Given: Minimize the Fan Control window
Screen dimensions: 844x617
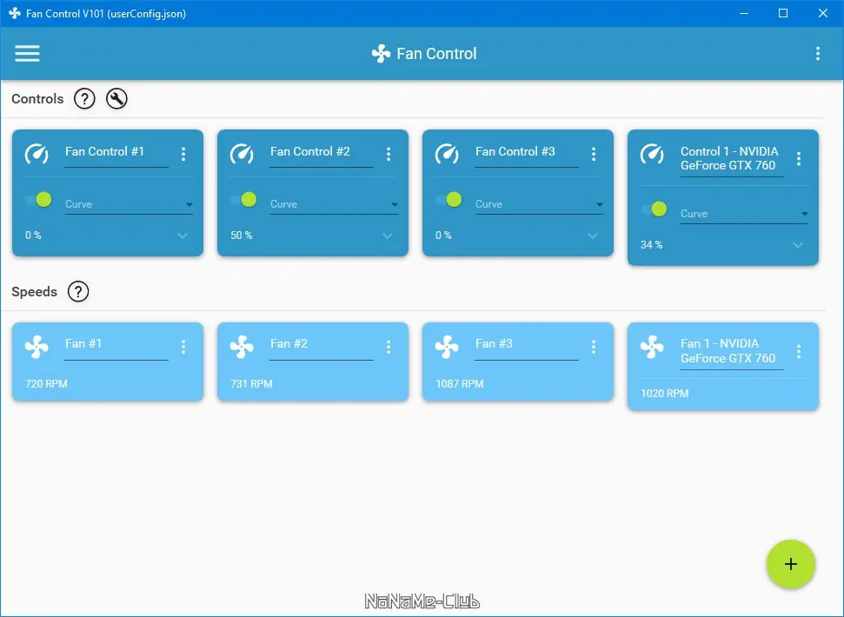Looking at the screenshot, I should tap(744, 13).
